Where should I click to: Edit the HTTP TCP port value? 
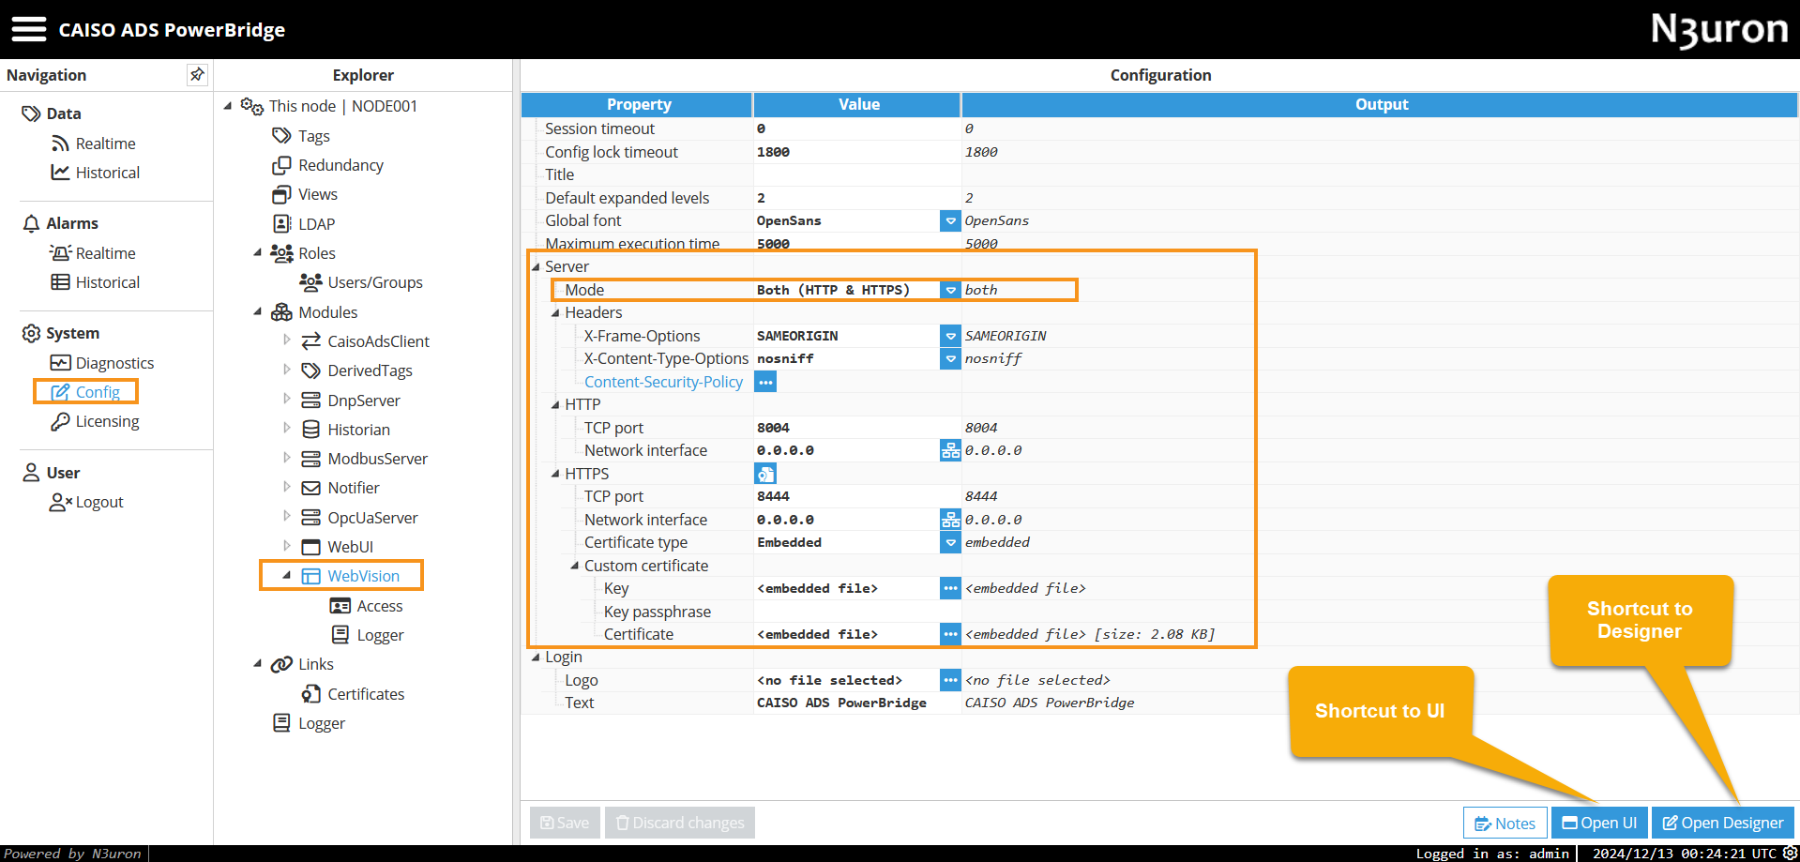click(856, 428)
